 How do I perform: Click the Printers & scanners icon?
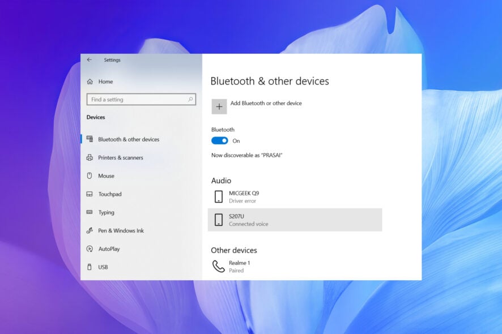90,158
